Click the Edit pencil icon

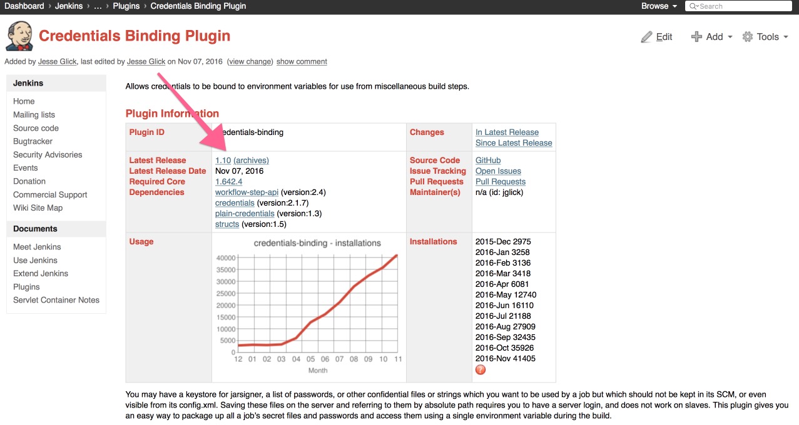646,37
